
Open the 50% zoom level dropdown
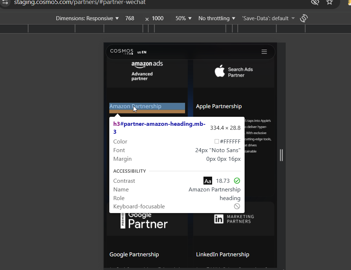pyautogui.click(x=184, y=18)
